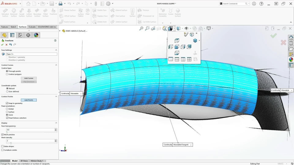Image resolution: width=294 pixels, height=165 pixels.
Task: Open the Motion Study 1 tab
Action: (37, 161)
